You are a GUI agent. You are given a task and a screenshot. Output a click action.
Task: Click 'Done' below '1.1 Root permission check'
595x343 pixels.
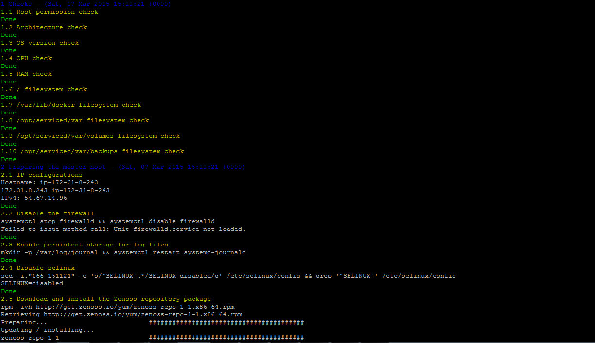click(9, 19)
